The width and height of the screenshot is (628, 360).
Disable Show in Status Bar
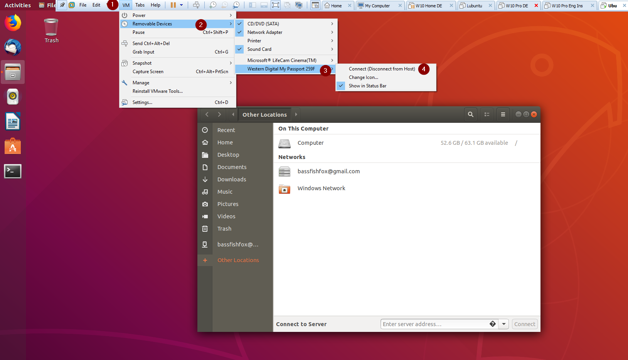coord(367,85)
